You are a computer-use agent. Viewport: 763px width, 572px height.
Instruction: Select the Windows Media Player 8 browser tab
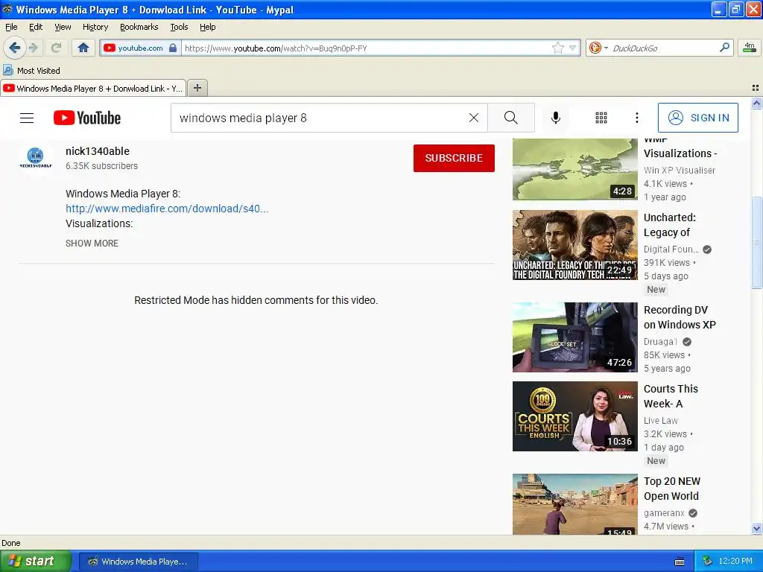93,88
